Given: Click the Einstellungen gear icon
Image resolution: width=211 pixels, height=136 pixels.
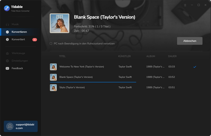Looking at the screenshot, I should [x=7, y=61].
